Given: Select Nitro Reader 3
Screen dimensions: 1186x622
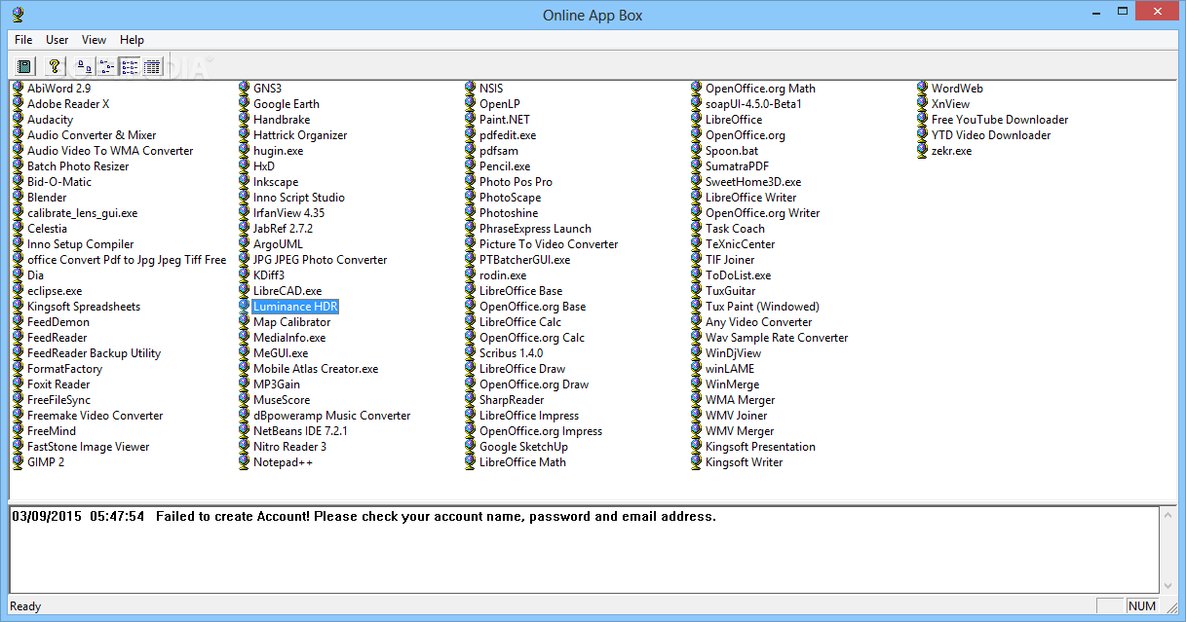Looking at the screenshot, I should [x=289, y=447].
